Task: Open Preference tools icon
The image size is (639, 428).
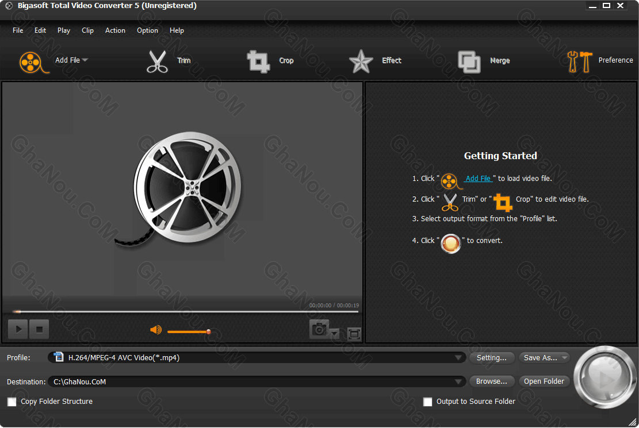Action: (580, 62)
